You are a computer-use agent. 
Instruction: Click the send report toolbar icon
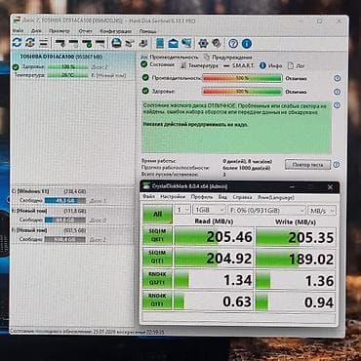(130, 43)
